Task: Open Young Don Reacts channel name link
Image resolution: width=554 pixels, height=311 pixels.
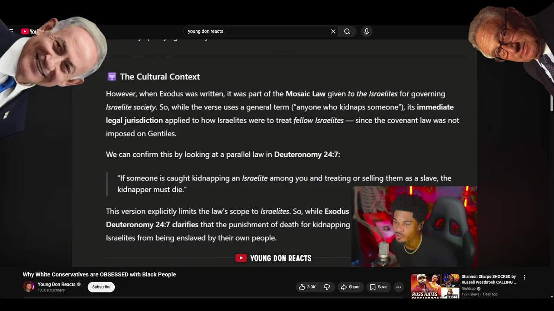Action: pos(56,284)
